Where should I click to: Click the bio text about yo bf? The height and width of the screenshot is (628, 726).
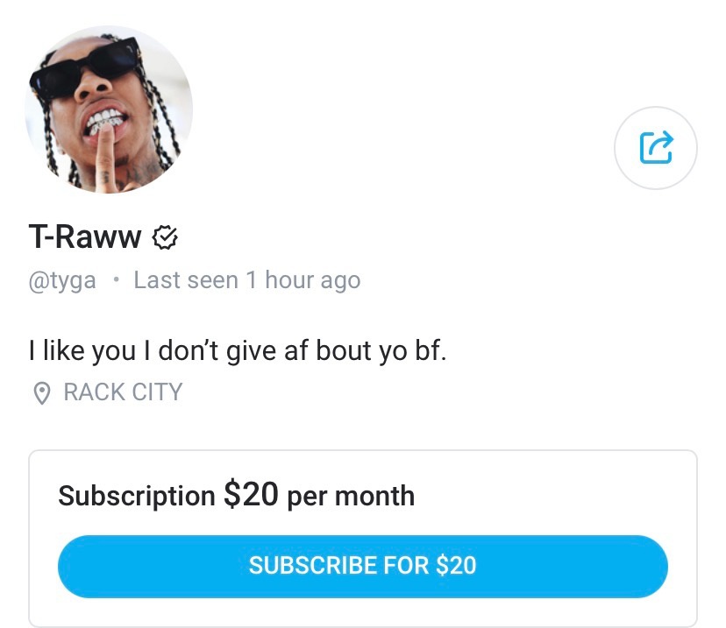click(238, 350)
